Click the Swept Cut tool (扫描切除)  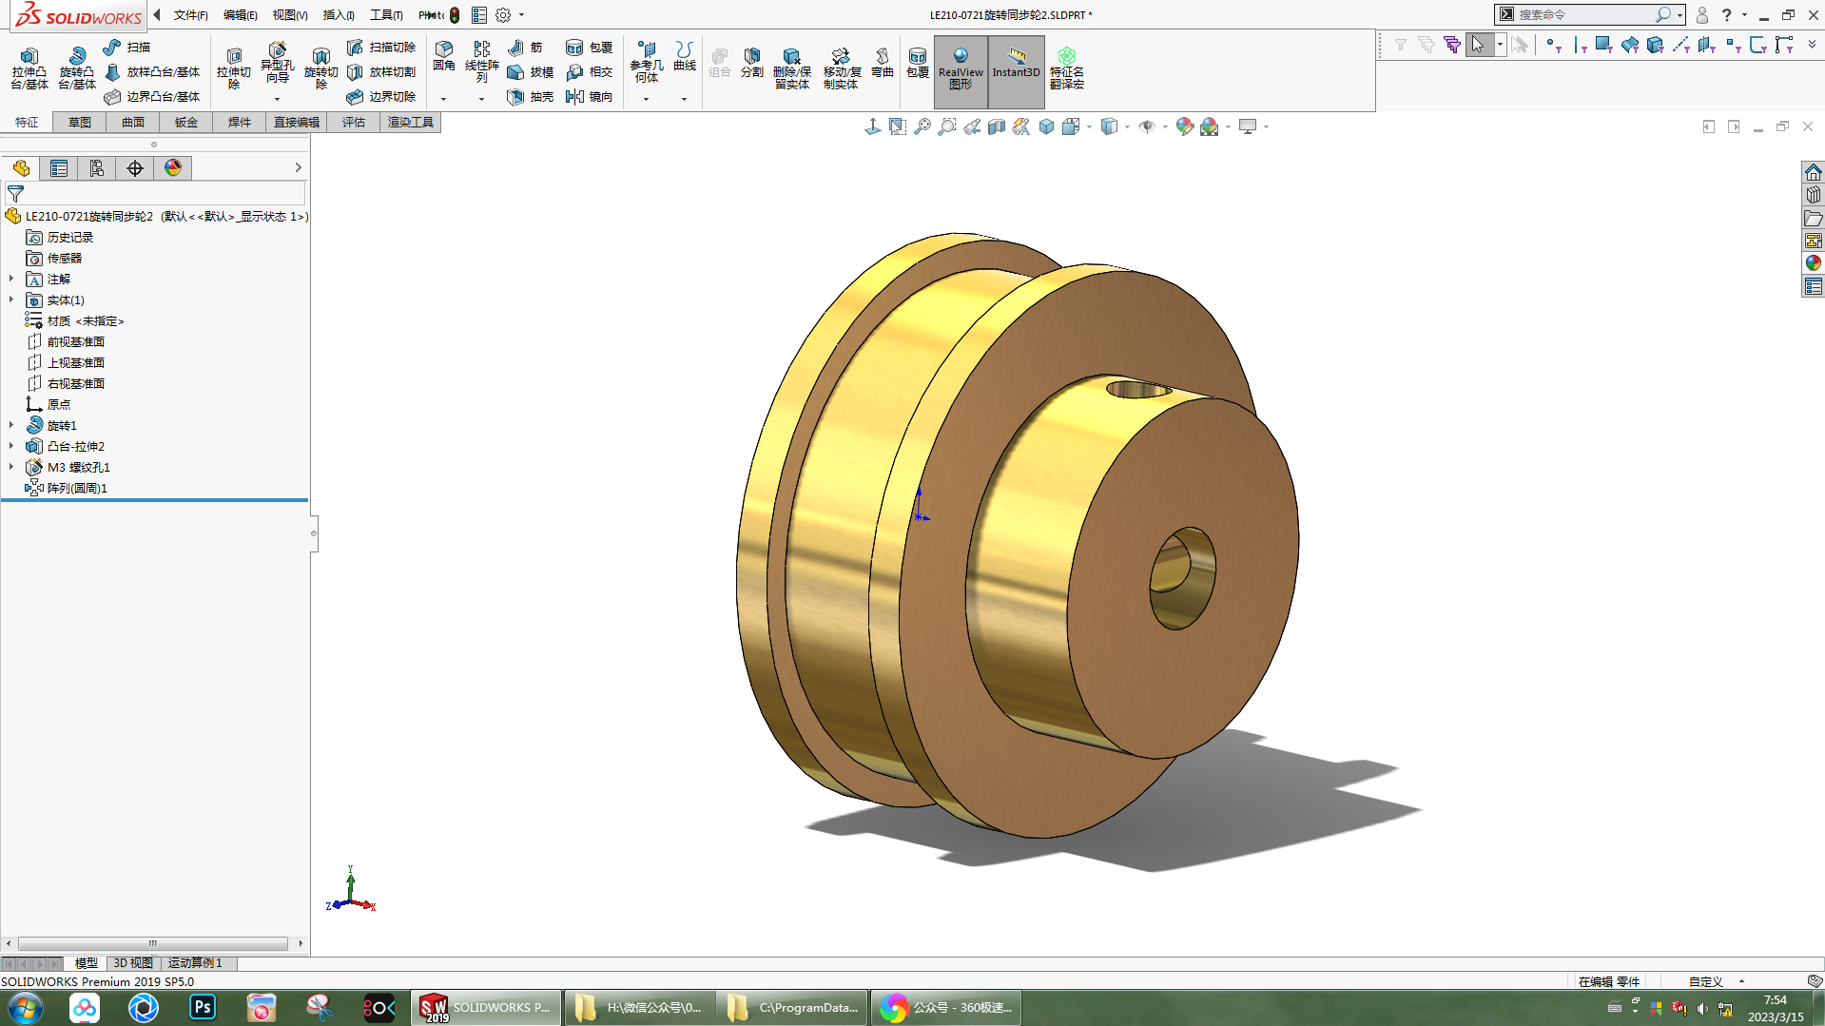[x=381, y=47]
